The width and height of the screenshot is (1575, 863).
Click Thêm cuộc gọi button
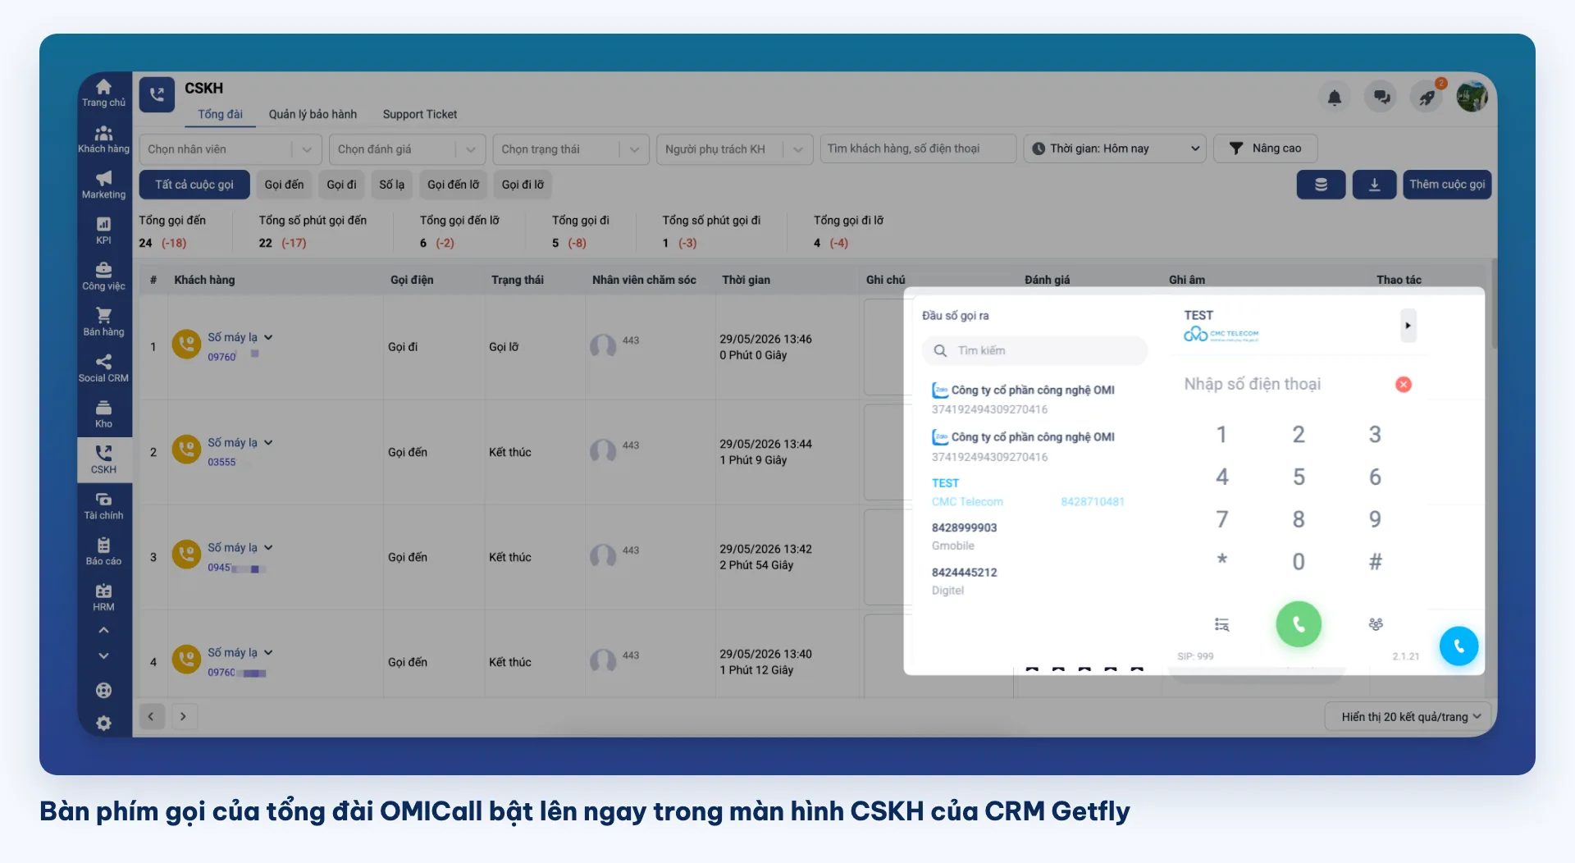click(1447, 185)
